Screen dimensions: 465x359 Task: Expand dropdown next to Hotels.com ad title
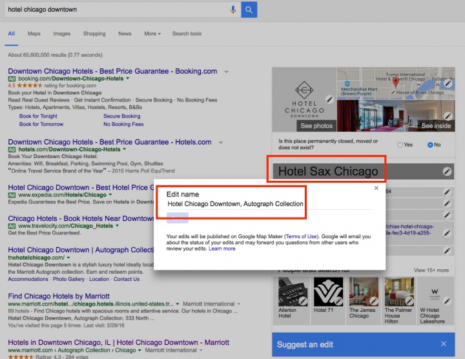221,143
